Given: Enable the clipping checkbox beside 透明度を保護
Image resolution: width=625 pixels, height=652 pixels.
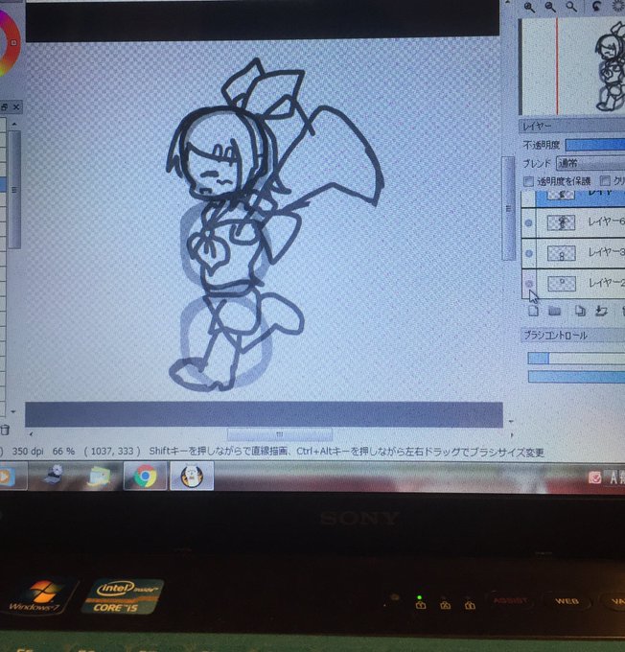Looking at the screenshot, I should (x=605, y=180).
